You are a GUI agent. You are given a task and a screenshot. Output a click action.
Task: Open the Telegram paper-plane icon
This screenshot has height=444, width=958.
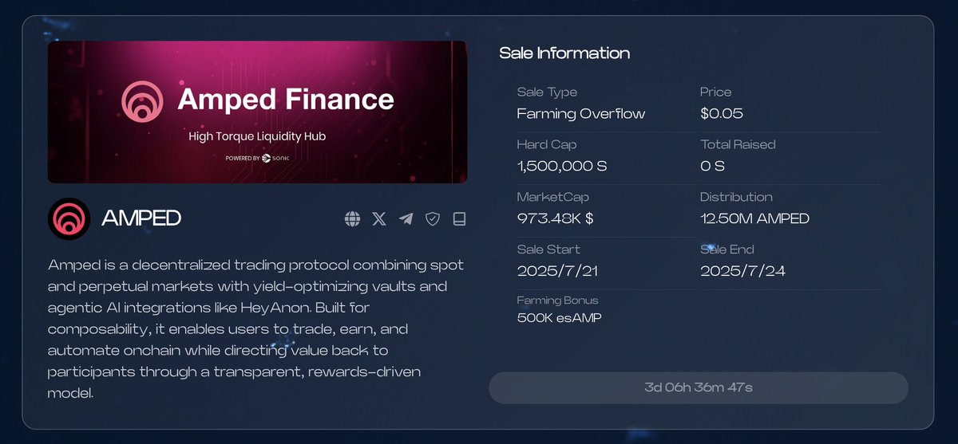pyautogui.click(x=406, y=218)
